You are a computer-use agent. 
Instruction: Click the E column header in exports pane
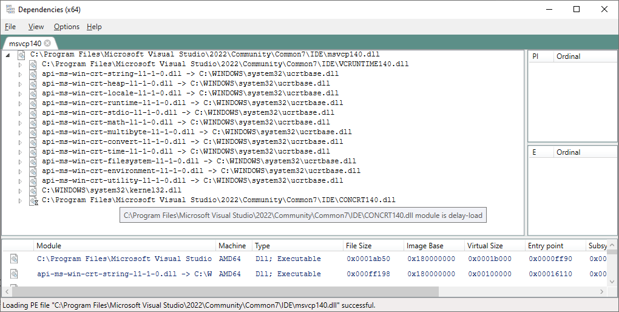click(x=541, y=152)
